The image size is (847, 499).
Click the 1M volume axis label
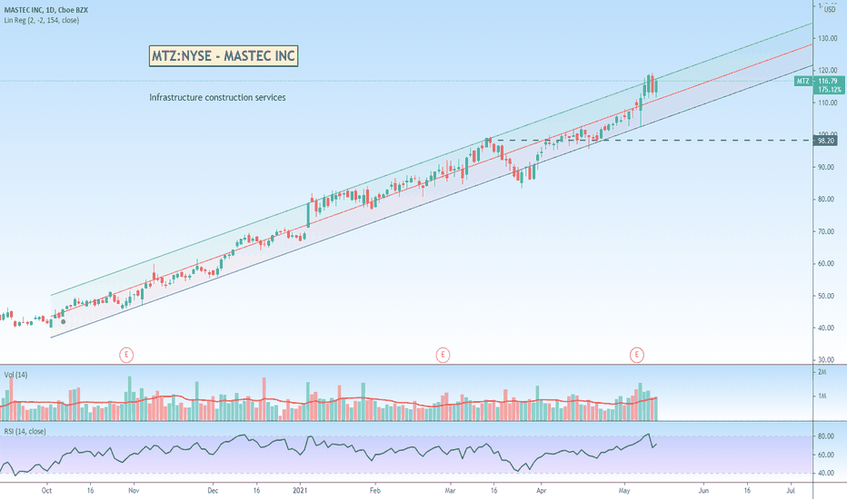(x=822, y=396)
